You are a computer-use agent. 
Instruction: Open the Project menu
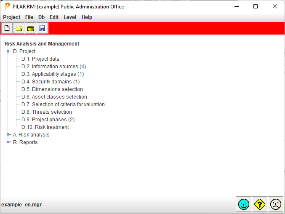[12, 17]
